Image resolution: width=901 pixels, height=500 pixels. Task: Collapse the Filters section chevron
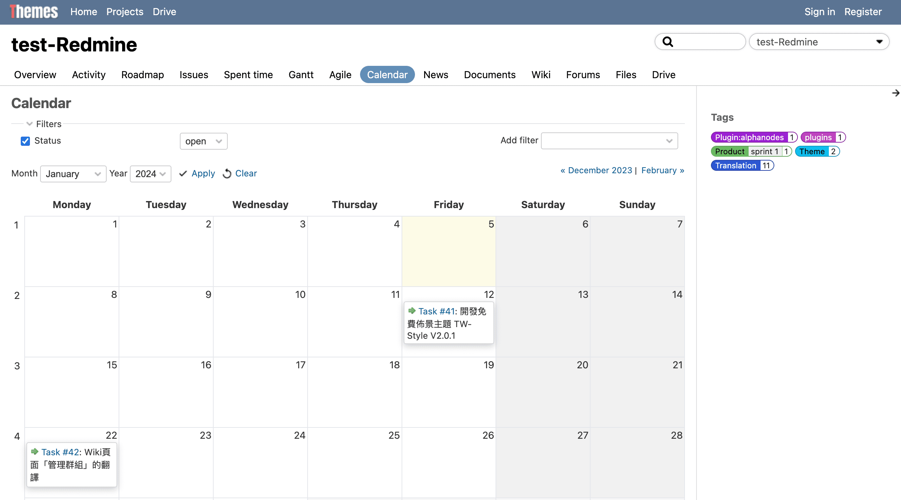(30, 124)
